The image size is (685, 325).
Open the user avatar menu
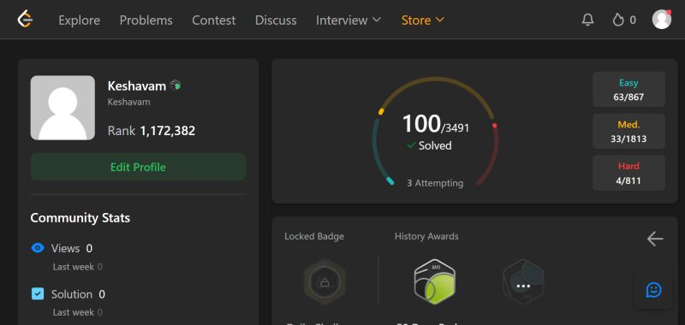(661, 20)
